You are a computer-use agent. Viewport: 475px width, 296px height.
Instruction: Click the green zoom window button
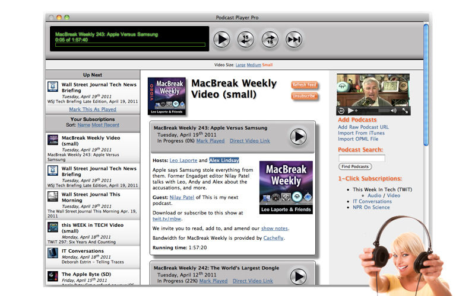click(66, 18)
